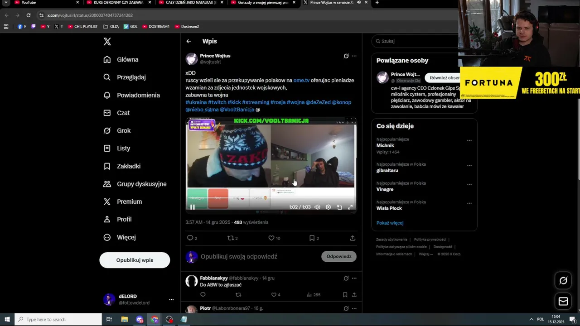Screen dimensions: 580x326
Task: Open Powiadomienia in the sidebar
Action: click(131, 95)
